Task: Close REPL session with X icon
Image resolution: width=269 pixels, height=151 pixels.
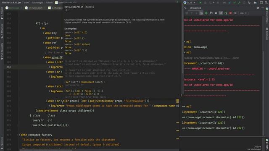Action: pyautogui.click(x=235, y=13)
